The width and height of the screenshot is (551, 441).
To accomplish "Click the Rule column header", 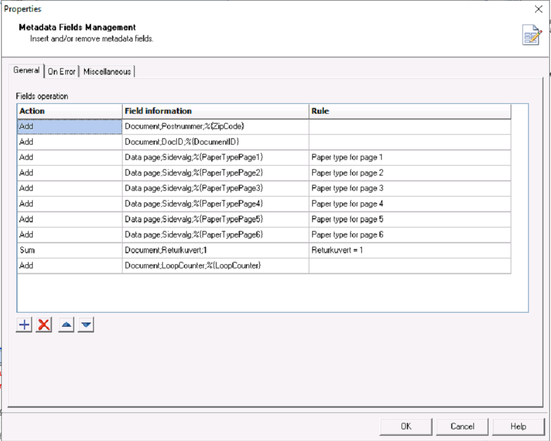I will tap(410, 111).
